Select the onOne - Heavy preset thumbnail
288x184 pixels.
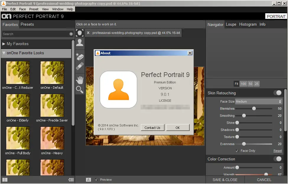tap(52, 138)
